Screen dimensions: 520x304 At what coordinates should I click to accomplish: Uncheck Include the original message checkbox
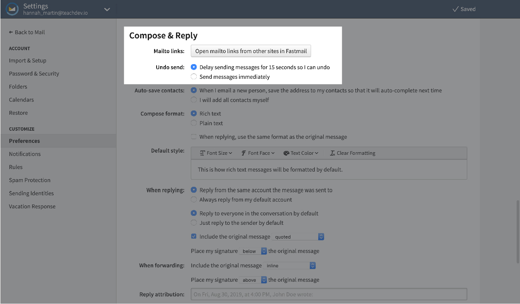click(194, 237)
